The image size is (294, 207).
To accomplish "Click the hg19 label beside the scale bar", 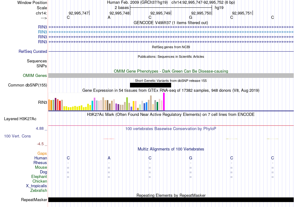I will (219, 8).
